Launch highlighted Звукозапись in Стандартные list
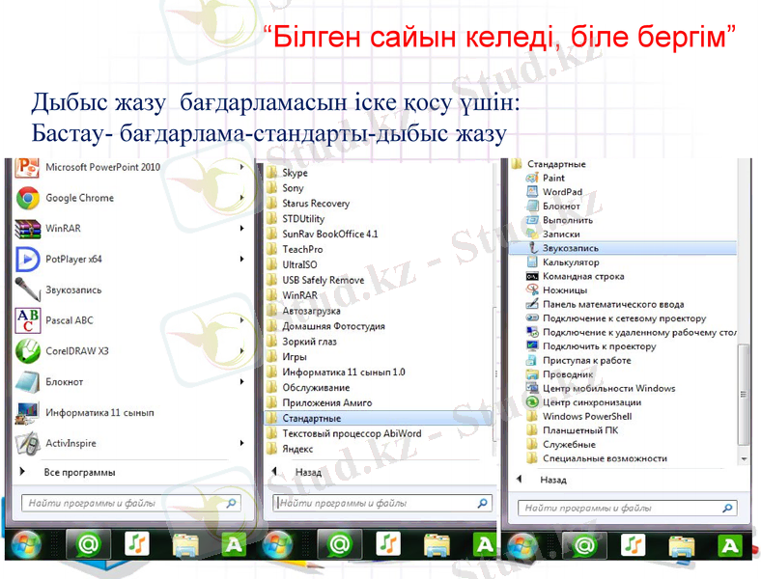The width and height of the screenshot is (761, 579). pos(623,248)
